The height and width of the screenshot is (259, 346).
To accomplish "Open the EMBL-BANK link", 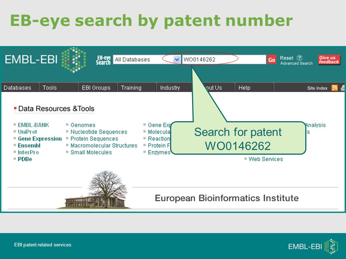I will coord(33,125).
